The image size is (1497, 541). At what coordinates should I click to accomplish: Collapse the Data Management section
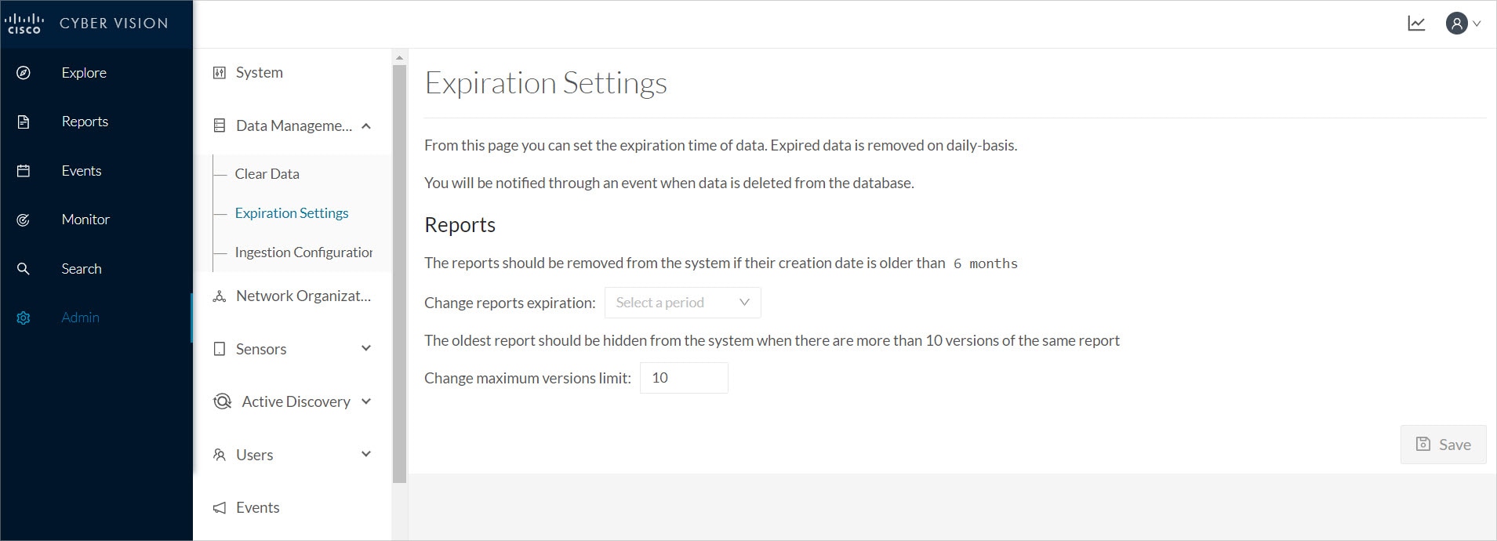[366, 125]
